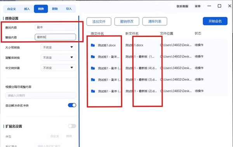
Task: Turn off the 自动解决命名冲突 switch
Action: tap(72, 105)
